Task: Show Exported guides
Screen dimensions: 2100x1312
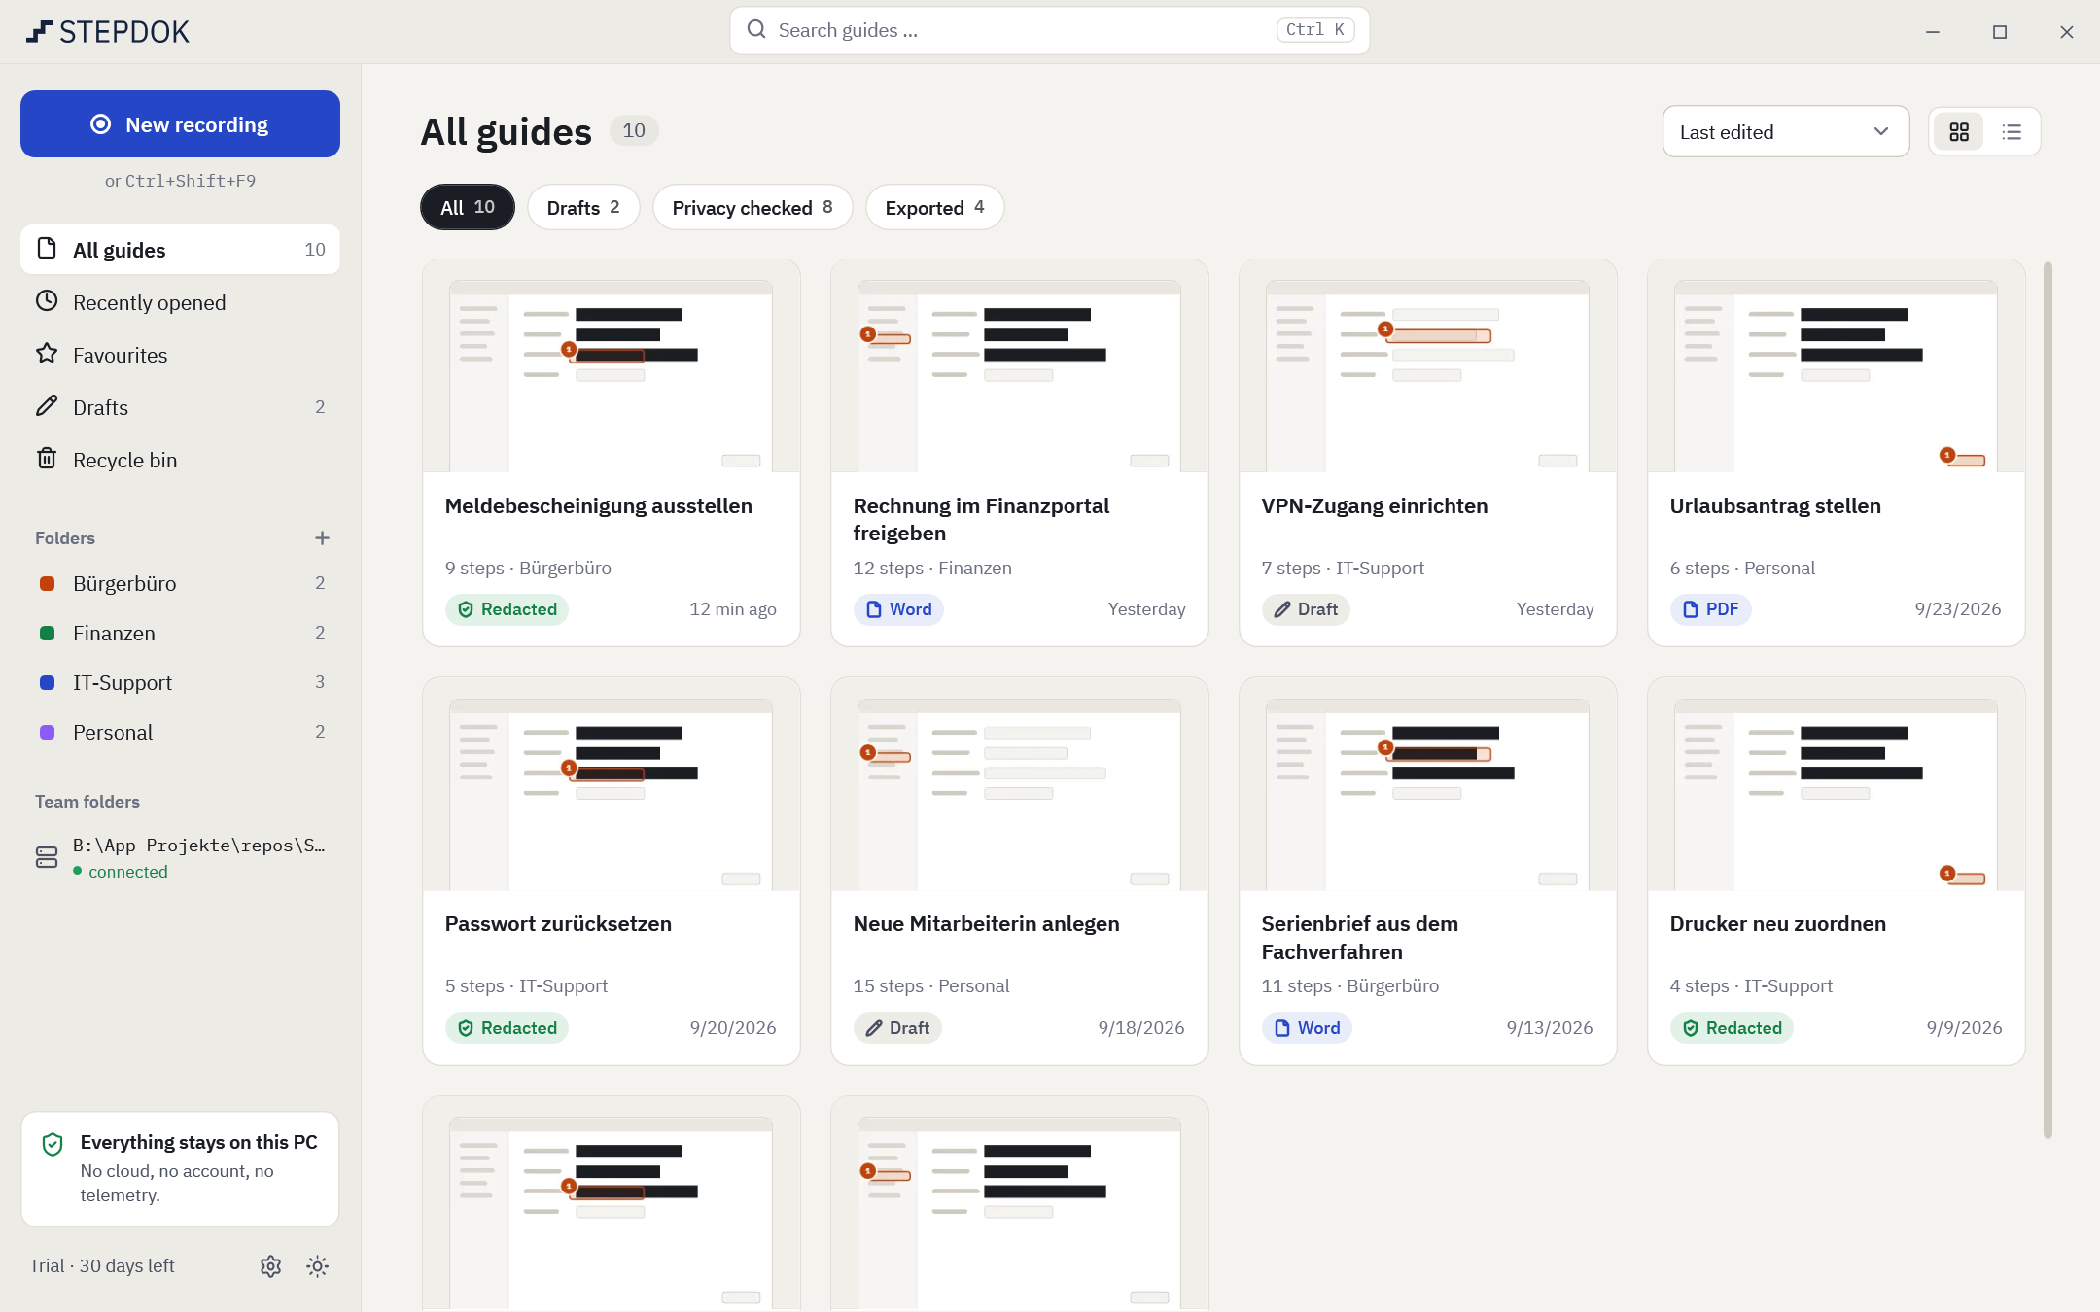Action: point(934,207)
